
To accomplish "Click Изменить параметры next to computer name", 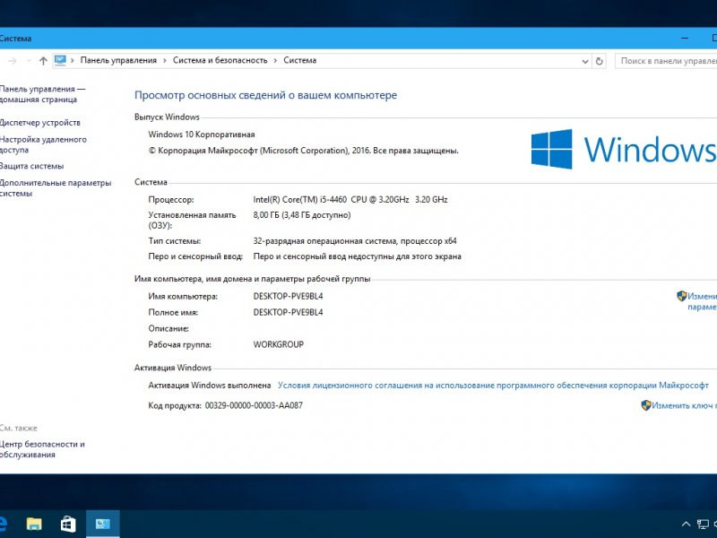I will (702, 301).
